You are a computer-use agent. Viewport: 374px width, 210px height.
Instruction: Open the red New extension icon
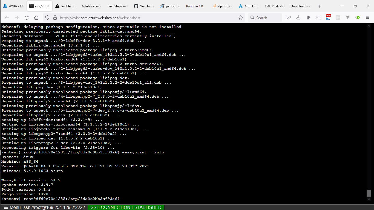tap(328, 17)
